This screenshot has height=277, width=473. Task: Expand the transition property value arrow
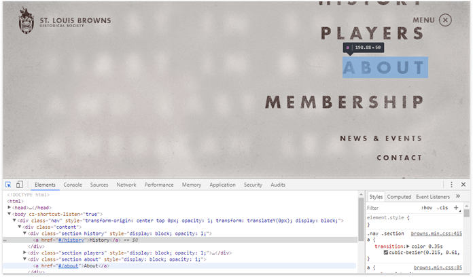[x=408, y=246]
